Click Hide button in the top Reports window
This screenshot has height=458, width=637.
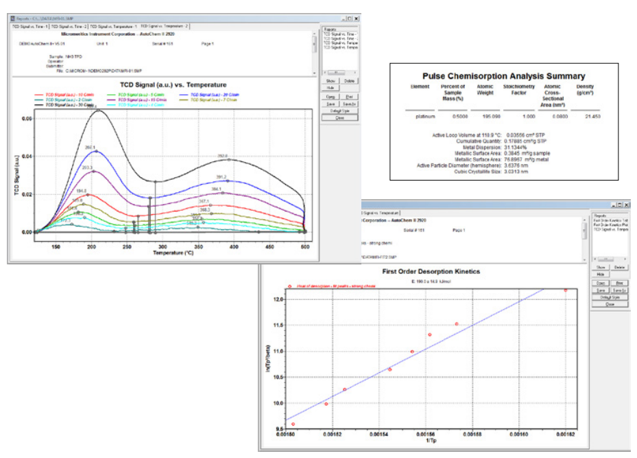coord(330,88)
